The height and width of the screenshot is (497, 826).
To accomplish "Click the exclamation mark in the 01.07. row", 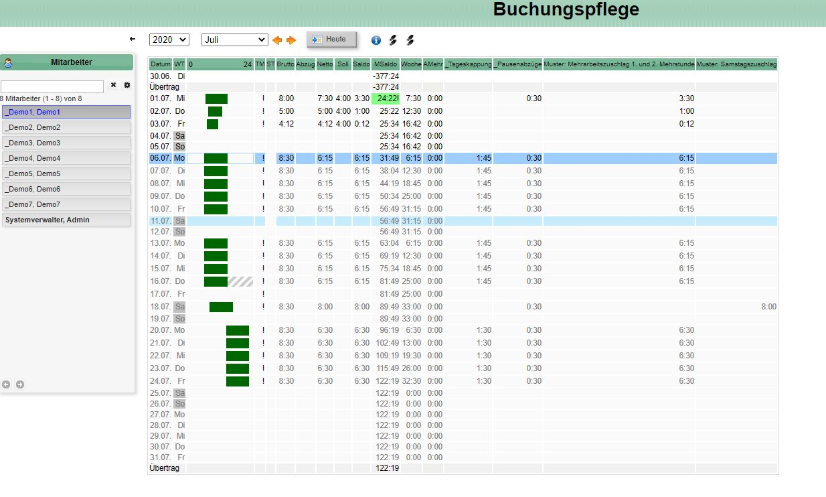I will (264, 99).
